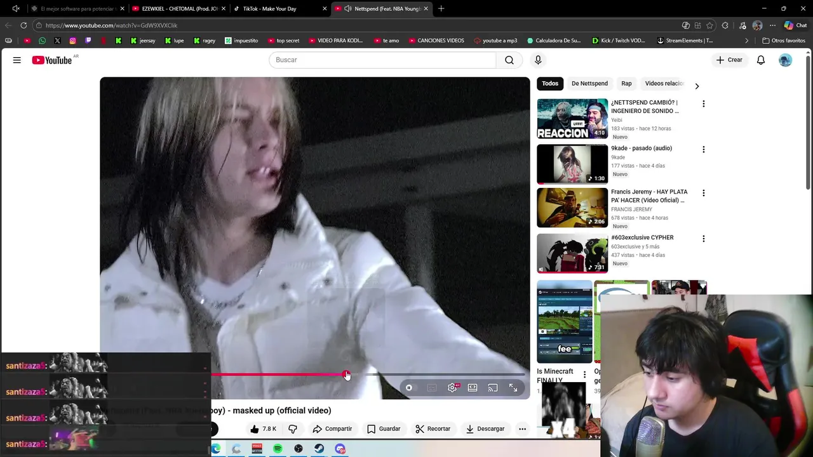Open YouTube notifications bell
This screenshot has height=457, width=813.
pyautogui.click(x=761, y=60)
